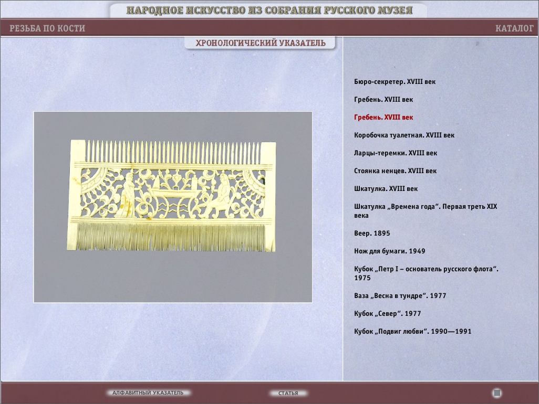
Task: Open the СТАТЬЯ article button
Action: 288,393
